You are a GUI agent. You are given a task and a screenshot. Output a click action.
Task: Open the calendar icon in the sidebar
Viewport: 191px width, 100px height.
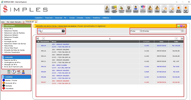point(19,72)
